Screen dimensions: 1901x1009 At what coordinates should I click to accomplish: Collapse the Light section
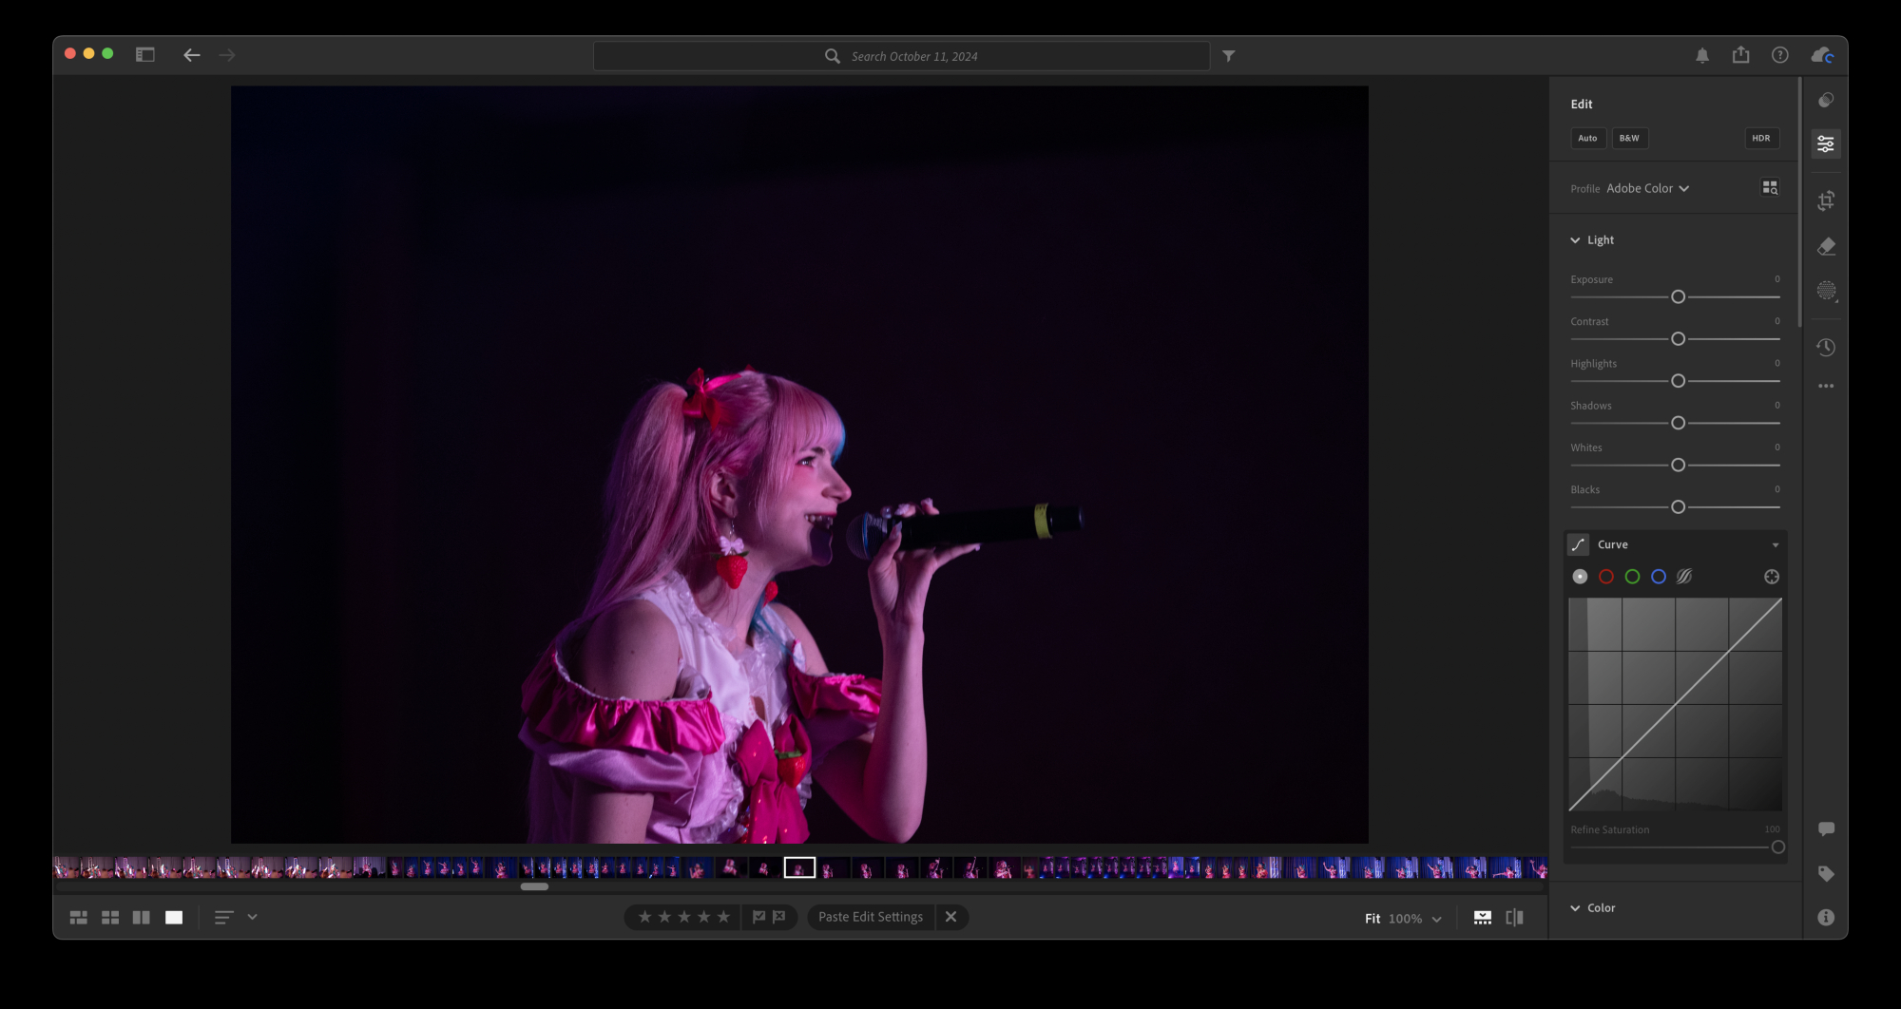pos(1575,240)
